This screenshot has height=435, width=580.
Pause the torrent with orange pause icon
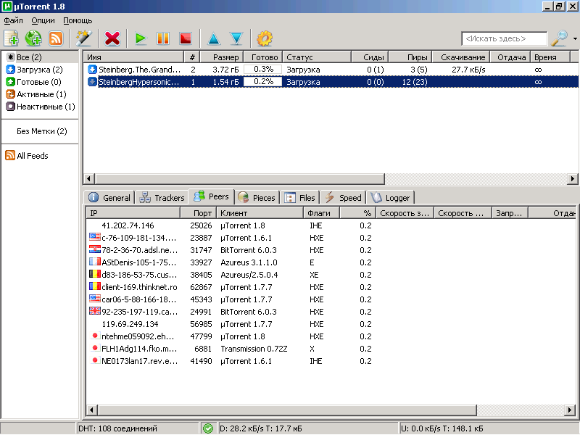[162, 38]
